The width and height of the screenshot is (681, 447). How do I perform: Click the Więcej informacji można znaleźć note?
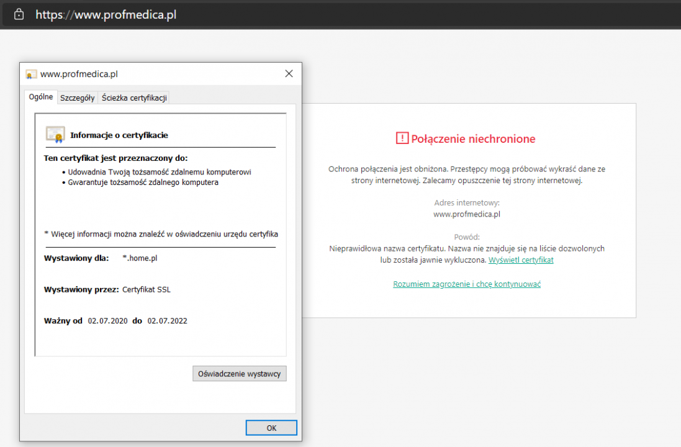click(x=161, y=234)
